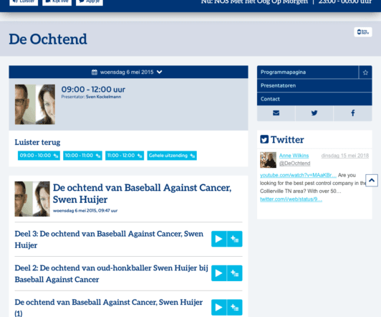381x317 pixels.
Task: Open the Programmapagina menu item
Action: [x=308, y=72]
